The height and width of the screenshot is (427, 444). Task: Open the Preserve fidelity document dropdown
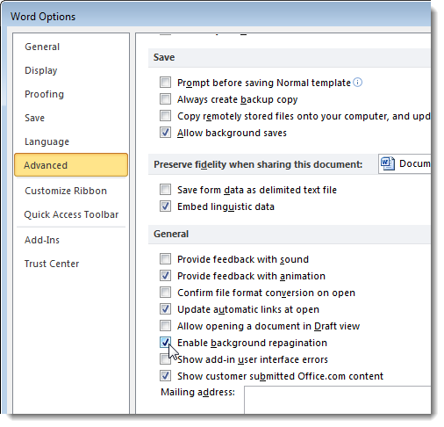coord(405,163)
